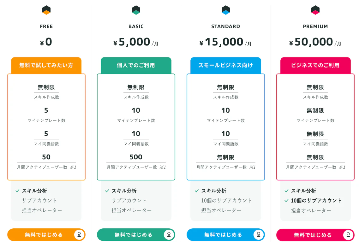This screenshot has height=247, width=359.
Task: Click the blue hexagon icon above STANDARD
Action: point(225,10)
